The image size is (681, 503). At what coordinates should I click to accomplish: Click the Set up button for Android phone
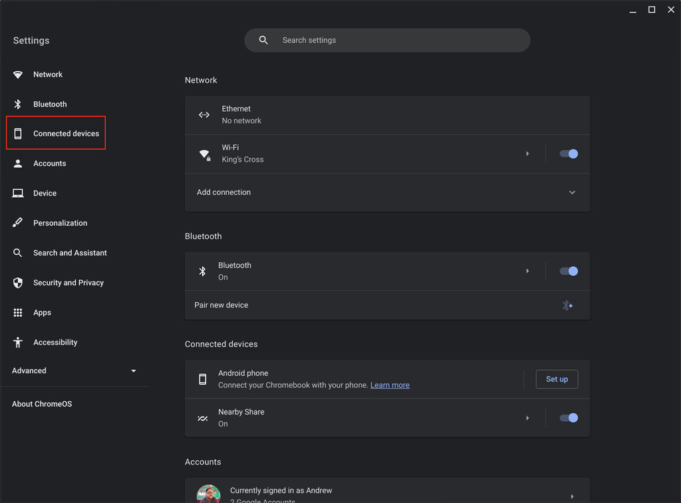click(557, 379)
